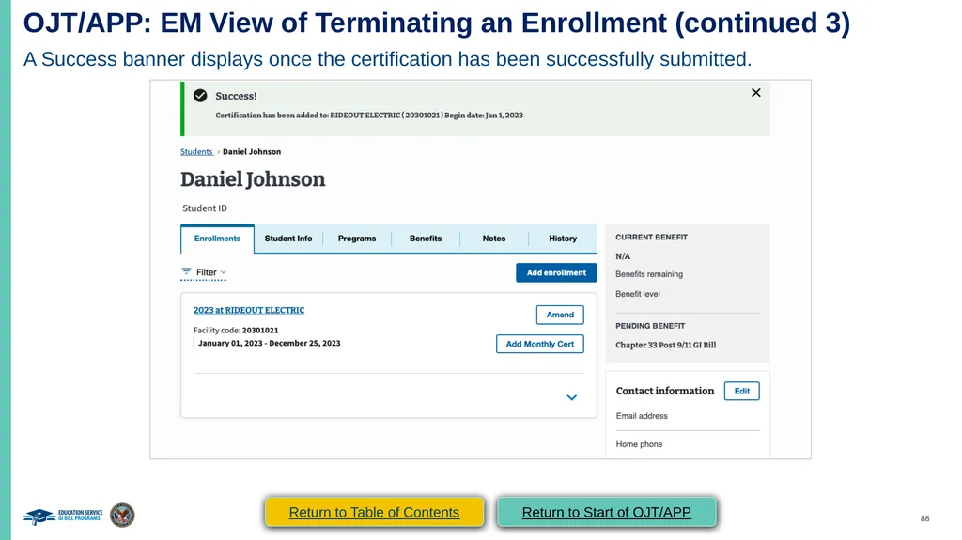The image size is (962, 540).
Task: Click the Add enrollment button
Action: click(556, 273)
